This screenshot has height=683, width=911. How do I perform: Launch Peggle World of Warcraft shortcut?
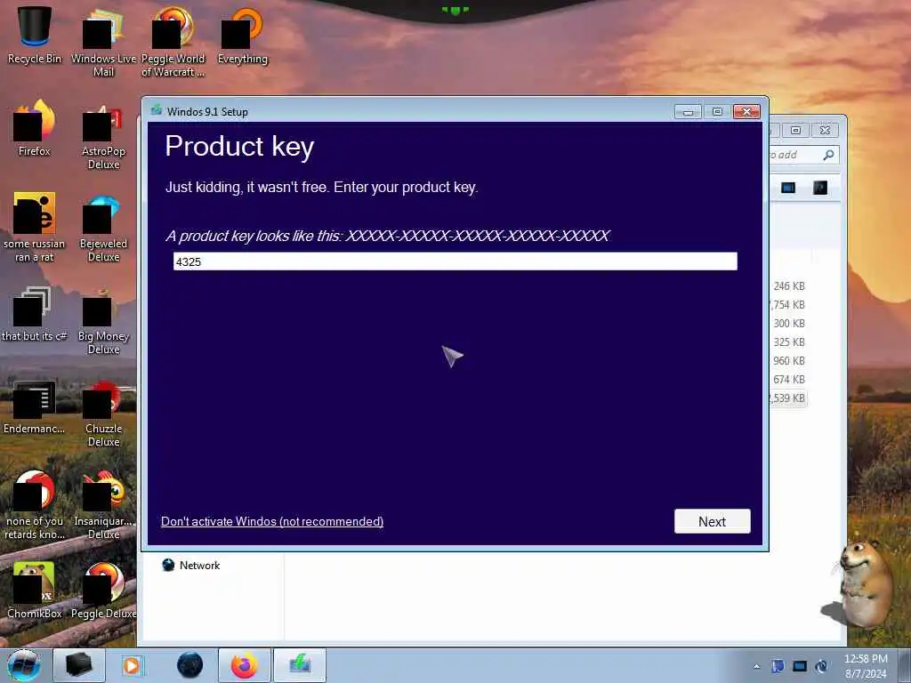point(173,41)
